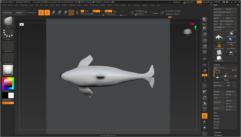Switch to the Move transform tool

(x=53, y=13)
